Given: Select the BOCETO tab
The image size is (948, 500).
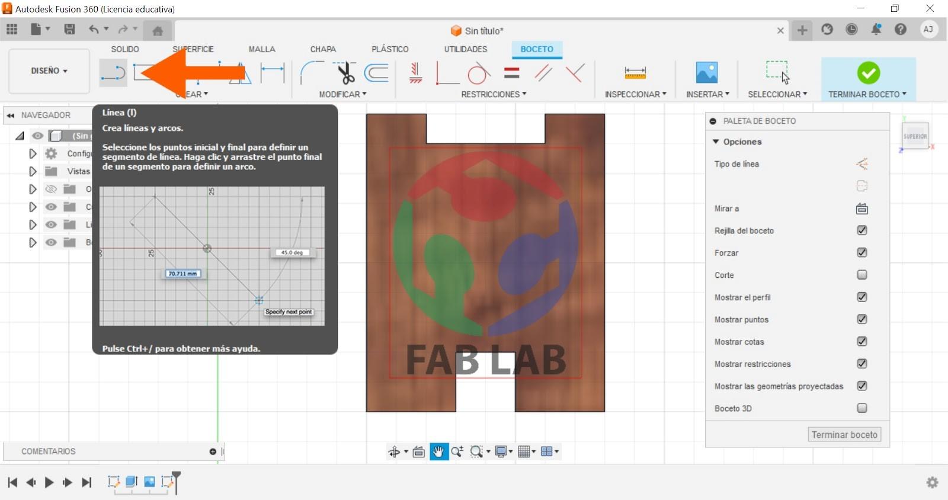Looking at the screenshot, I should (x=537, y=49).
